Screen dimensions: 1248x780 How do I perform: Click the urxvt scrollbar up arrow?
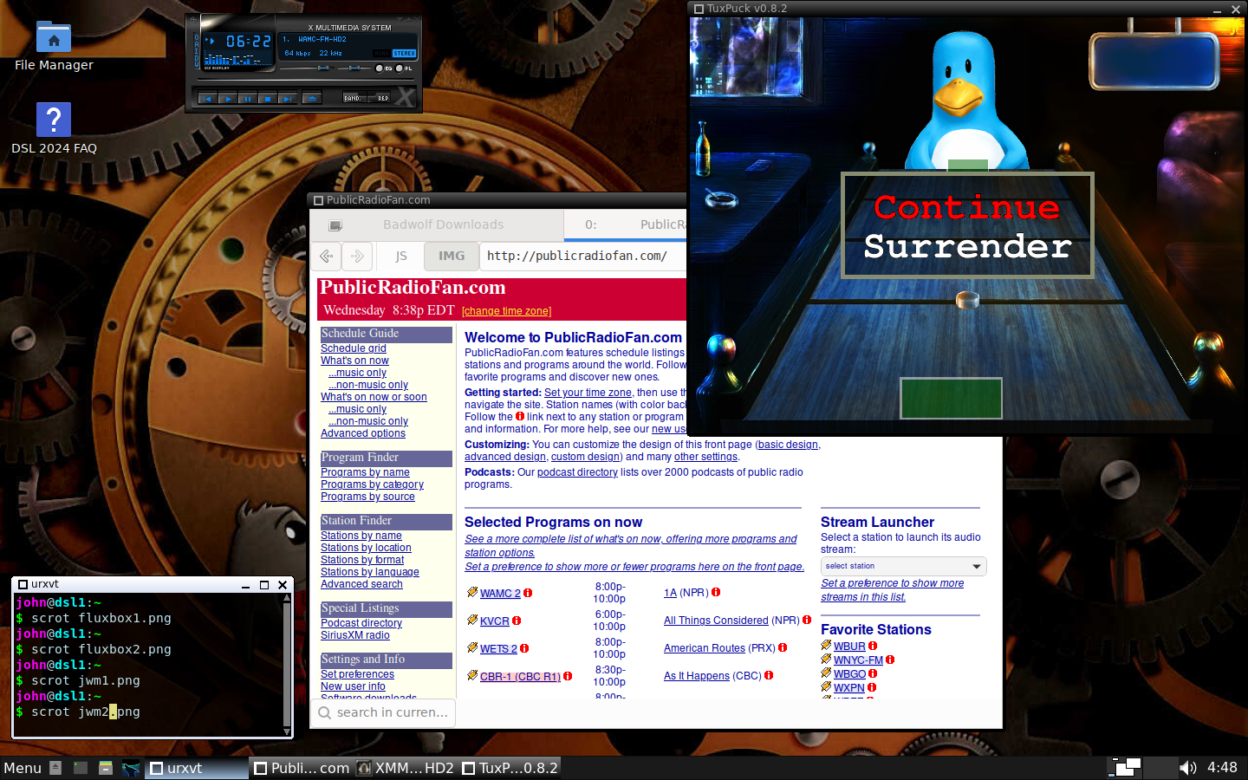(x=287, y=598)
